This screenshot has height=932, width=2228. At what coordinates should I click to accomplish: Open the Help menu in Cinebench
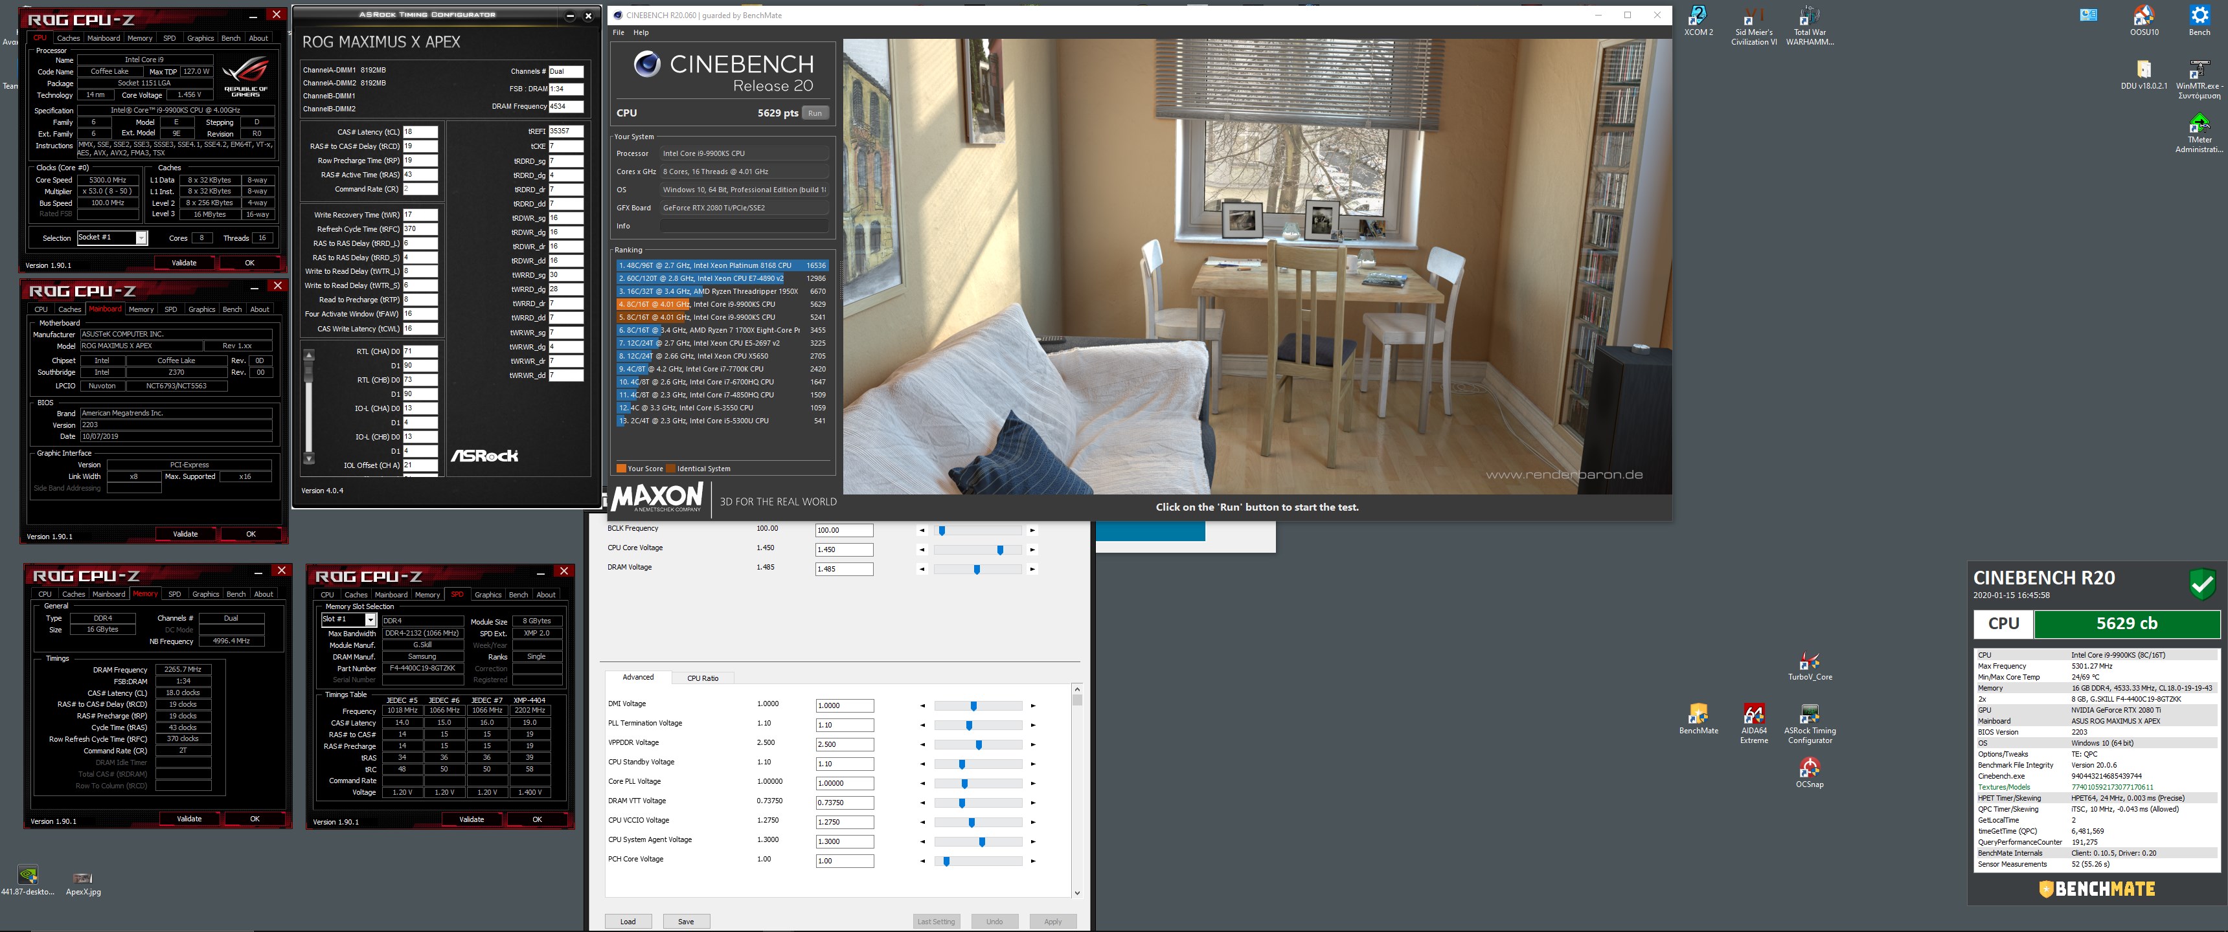coord(640,33)
